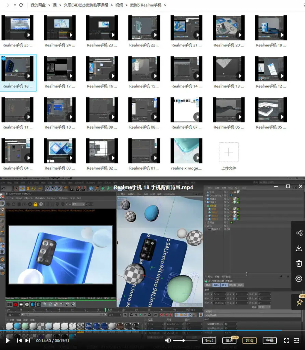Open Realme手机 25 video thumbnail
Viewport: 305px width, 350px height.
click(x=17, y=28)
